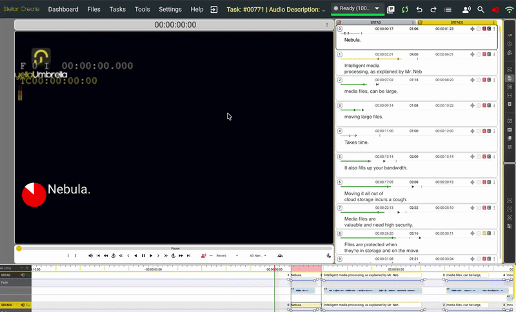Click the green Wi-Fi connection icon
Screen dimensions: 516x312
click(x=510, y=10)
